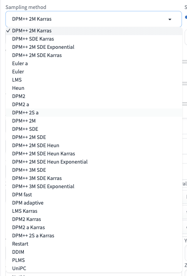The height and width of the screenshot is (276, 187).
Task: Select DPM++ 2M SDE Heun Exponential
Action: [94, 162]
